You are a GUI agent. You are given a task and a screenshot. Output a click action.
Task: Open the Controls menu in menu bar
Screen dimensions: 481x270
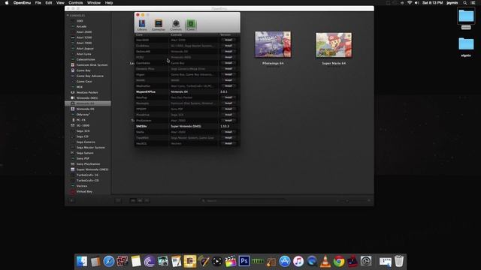pos(75,3)
